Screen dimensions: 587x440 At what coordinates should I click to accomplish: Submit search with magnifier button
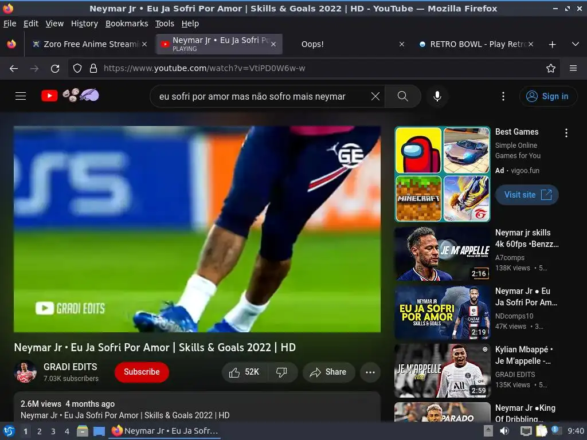tap(403, 96)
